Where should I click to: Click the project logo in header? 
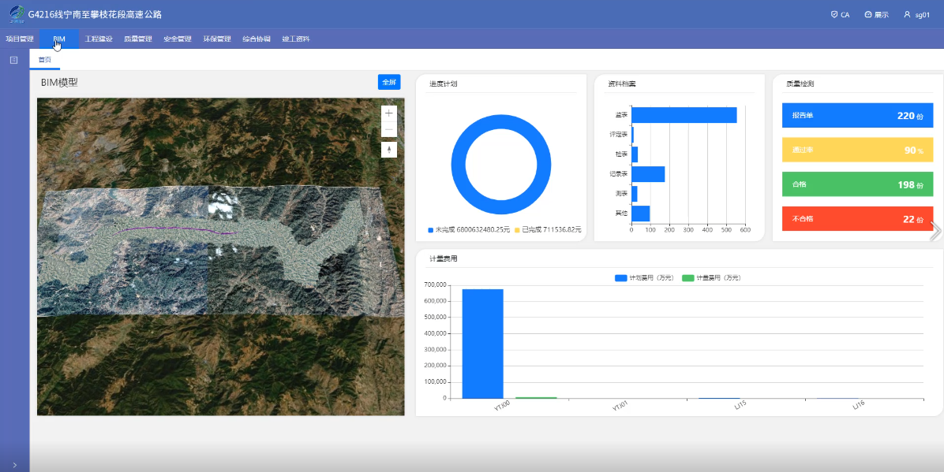[x=16, y=13]
